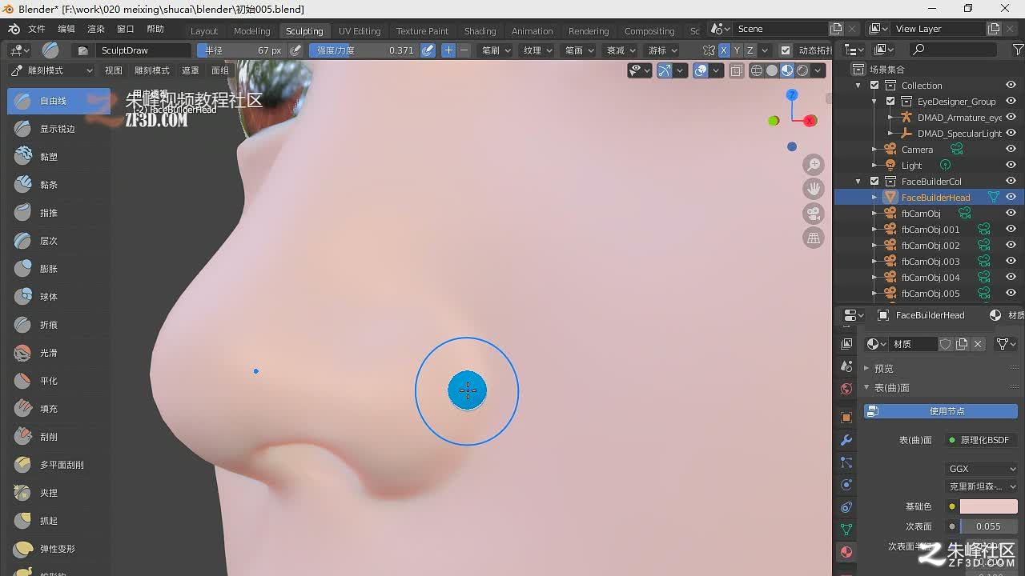Select the 球体 blob brush
The height and width of the screenshot is (576, 1025).
coord(58,297)
